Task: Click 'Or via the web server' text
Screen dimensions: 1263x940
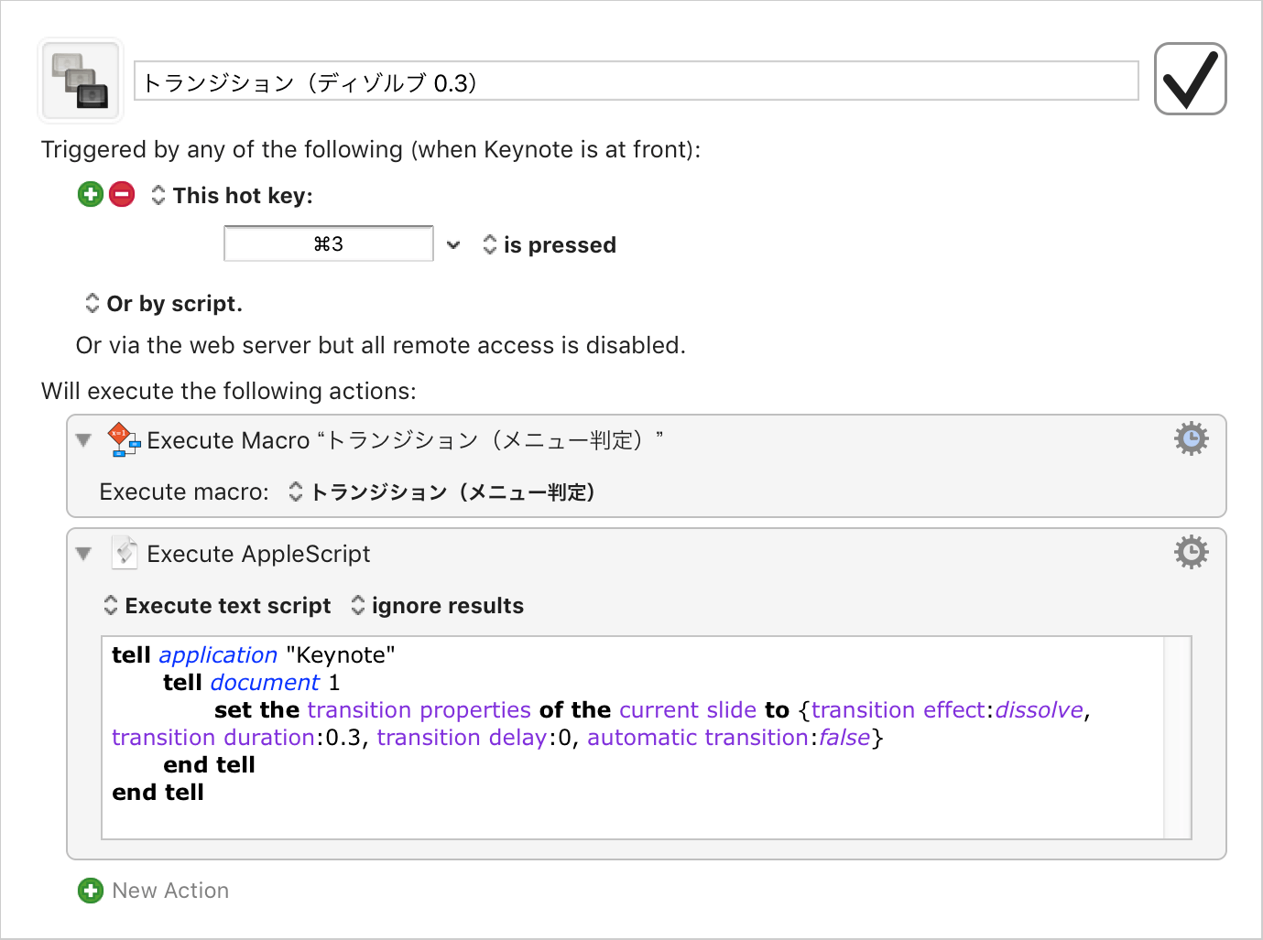Action: tap(381, 345)
